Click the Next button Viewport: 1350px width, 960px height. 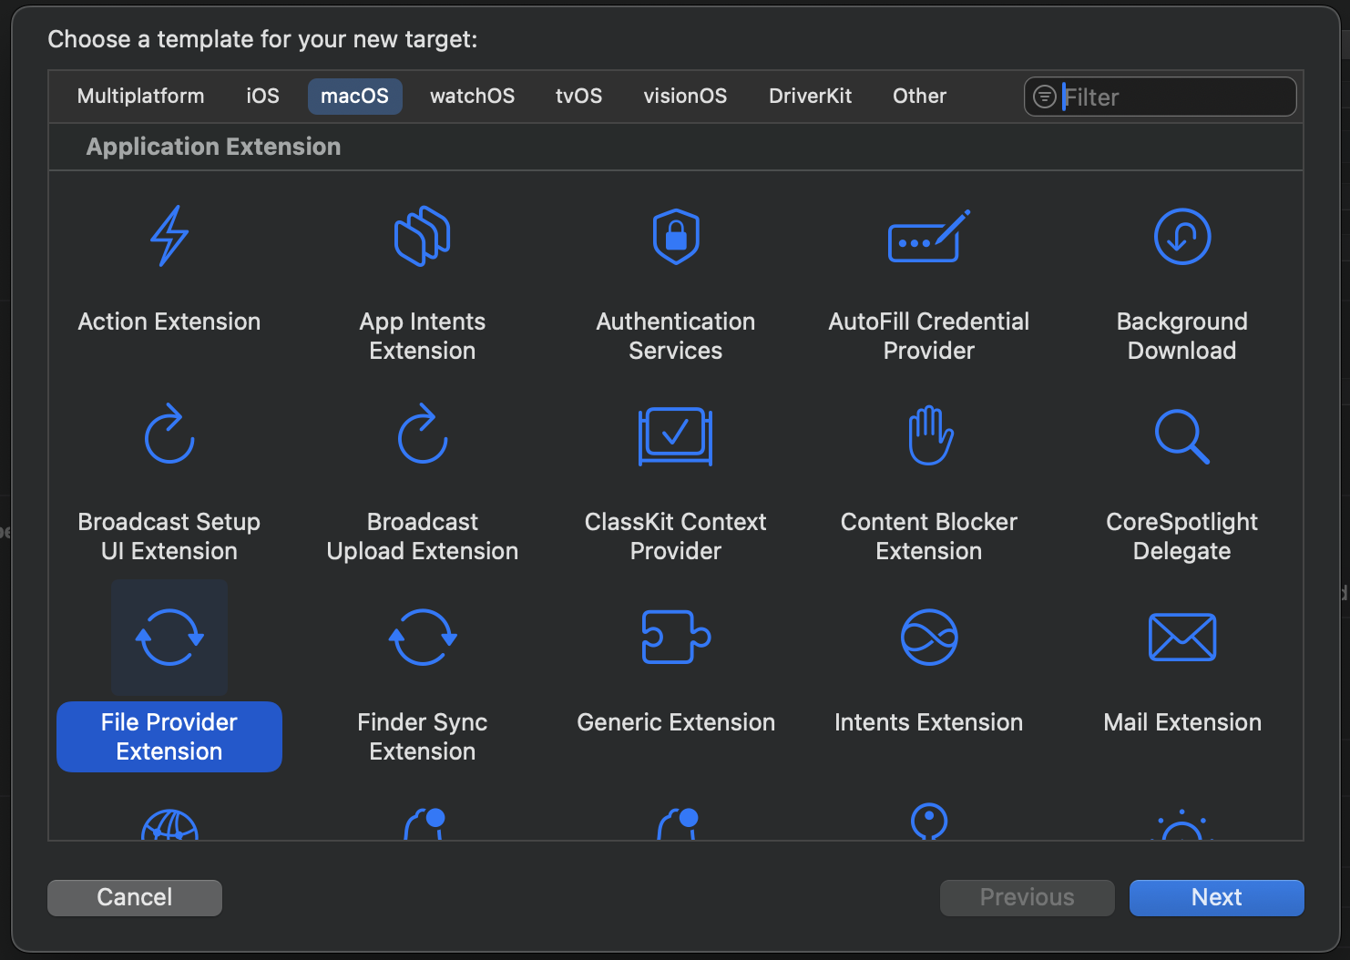(1217, 897)
